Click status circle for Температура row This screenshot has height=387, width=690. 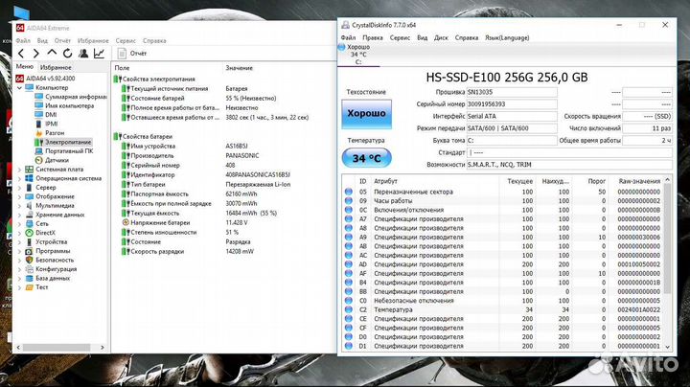coord(349,309)
